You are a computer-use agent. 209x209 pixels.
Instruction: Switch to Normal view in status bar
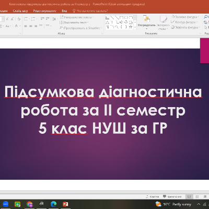tap(189, 196)
